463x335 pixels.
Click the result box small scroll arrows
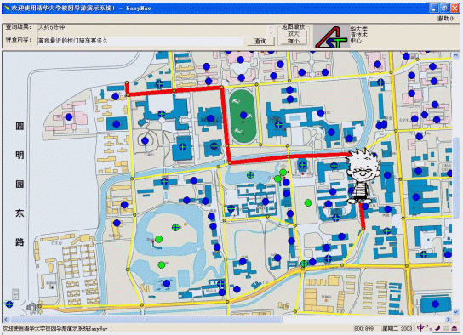pyautogui.click(x=271, y=30)
